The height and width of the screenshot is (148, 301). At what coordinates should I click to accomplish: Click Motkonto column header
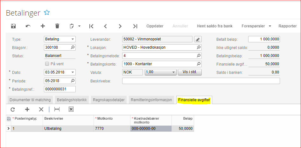pos(112,120)
